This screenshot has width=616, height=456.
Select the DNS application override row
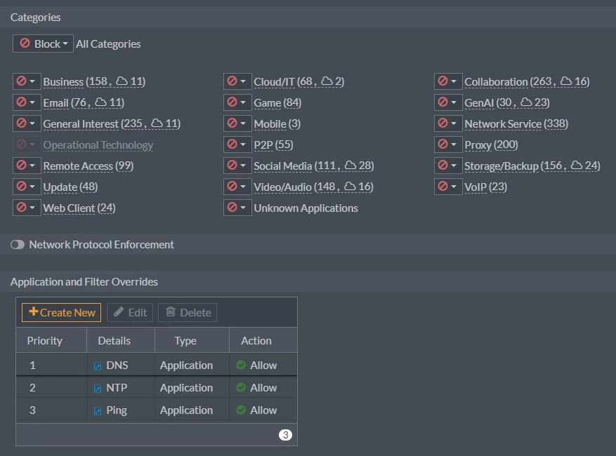[x=157, y=365]
